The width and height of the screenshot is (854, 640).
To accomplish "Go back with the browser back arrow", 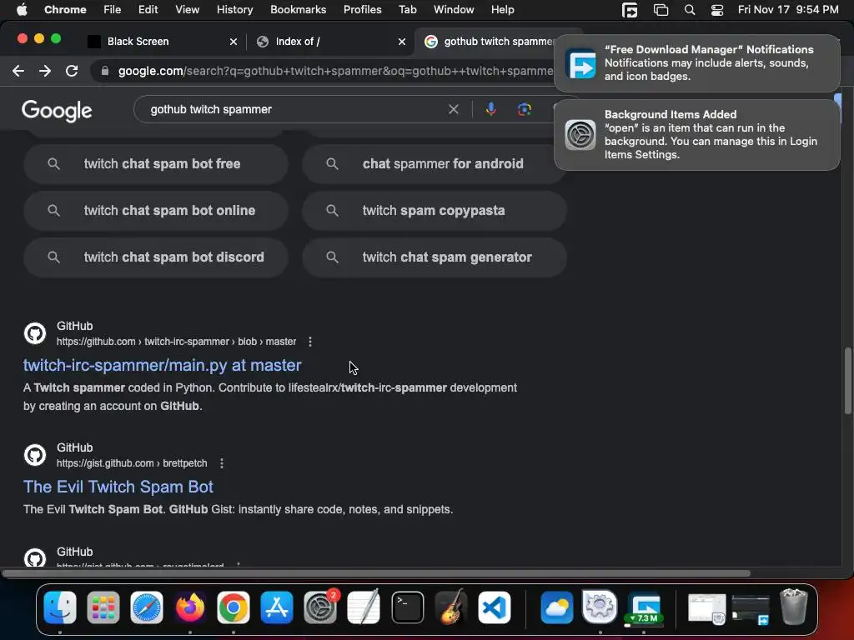I will pos(18,71).
